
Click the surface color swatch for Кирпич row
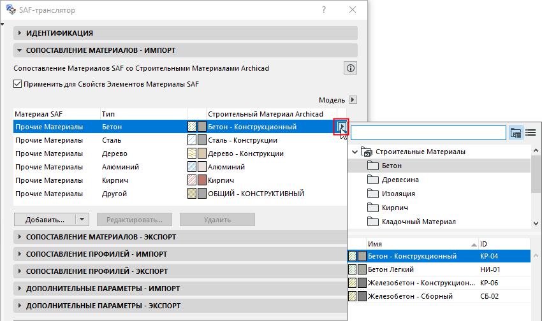coord(202,180)
